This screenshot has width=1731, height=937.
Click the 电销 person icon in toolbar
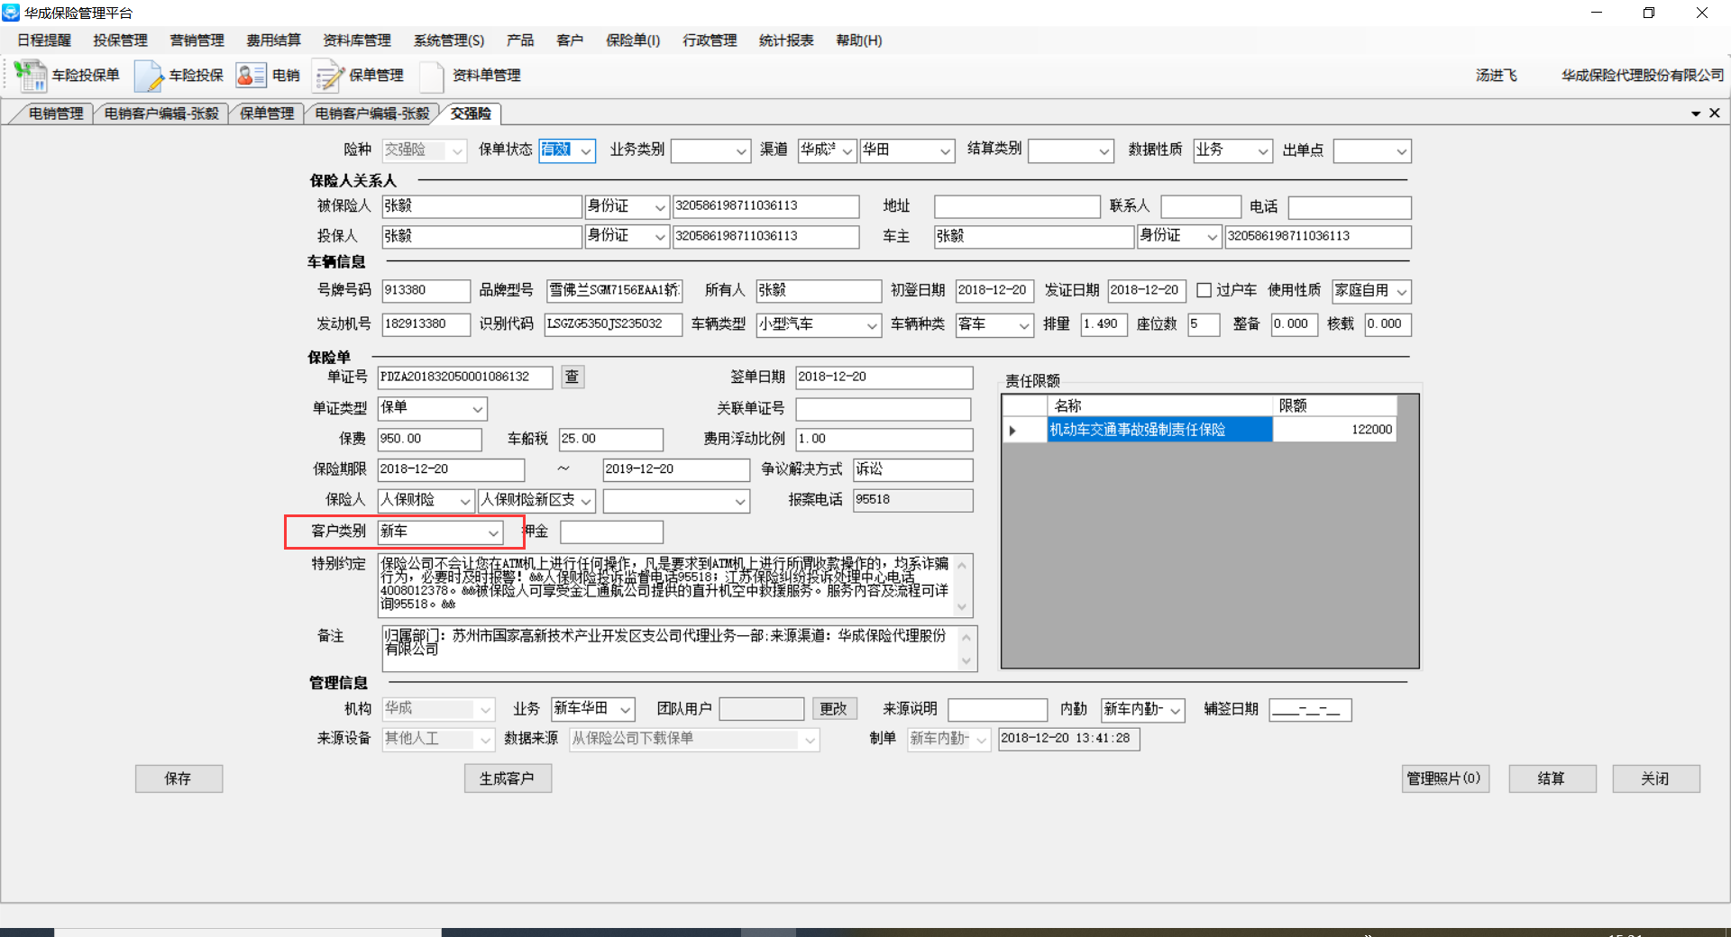click(251, 76)
